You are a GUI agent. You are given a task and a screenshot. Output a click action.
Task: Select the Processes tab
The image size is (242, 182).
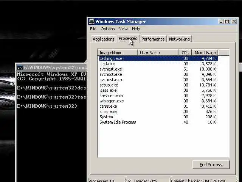(128, 39)
